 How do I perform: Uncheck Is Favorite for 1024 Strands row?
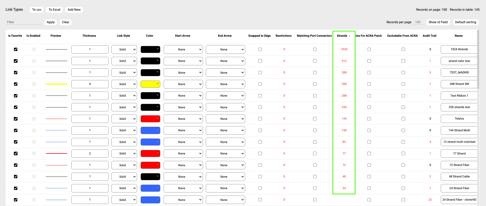coord(16,49)
